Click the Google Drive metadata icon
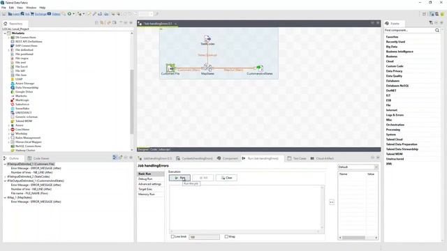Viewport: 447px width, 251px height. tap(13, 91)
